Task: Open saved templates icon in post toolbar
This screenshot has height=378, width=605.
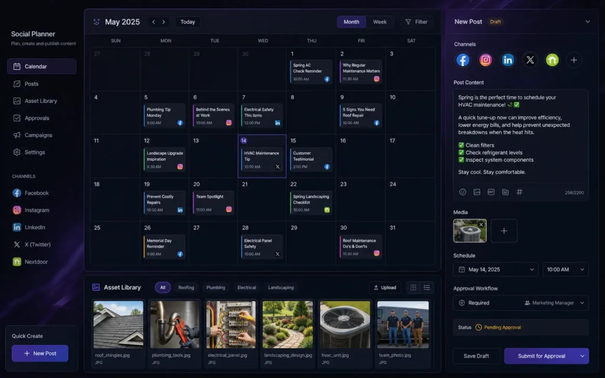Action: click(x=505, y=192)
